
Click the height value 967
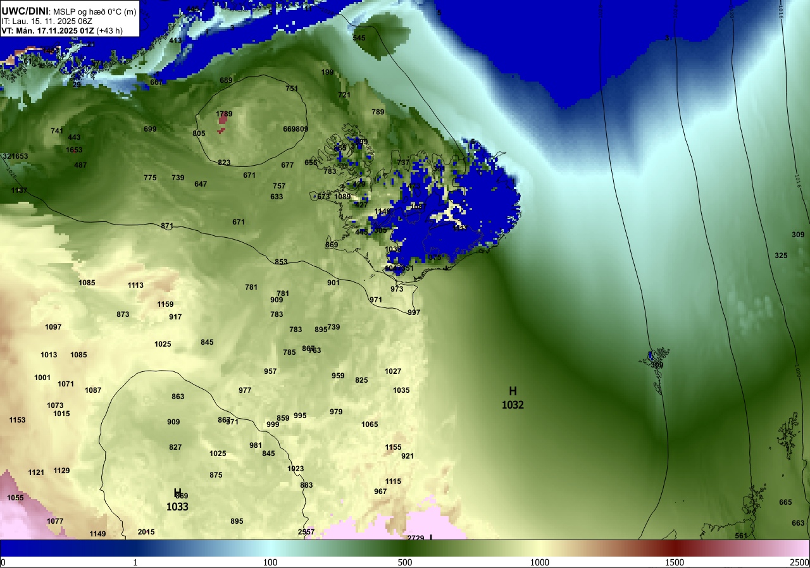pos(380,491)
